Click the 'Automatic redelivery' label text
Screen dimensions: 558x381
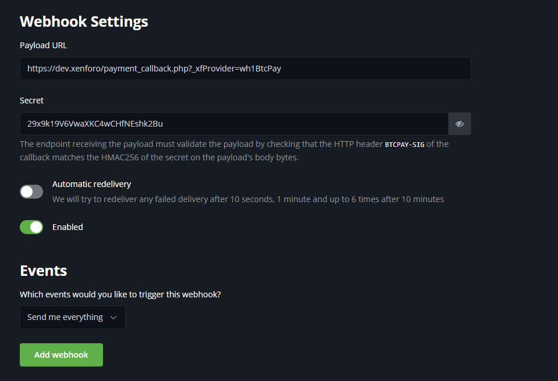pos(91,184)
